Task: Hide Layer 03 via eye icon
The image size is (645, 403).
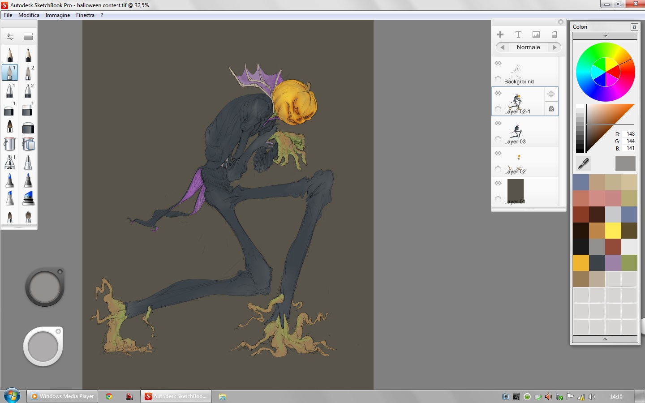Action: [x=498, y=123]
